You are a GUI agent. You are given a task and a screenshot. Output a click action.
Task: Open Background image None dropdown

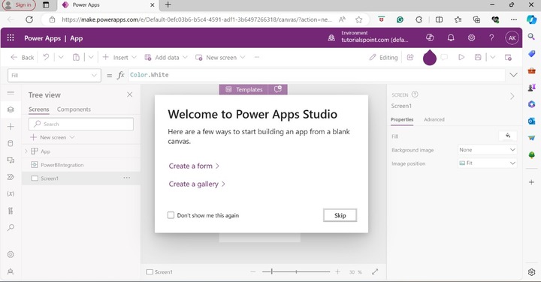[487, 150]
